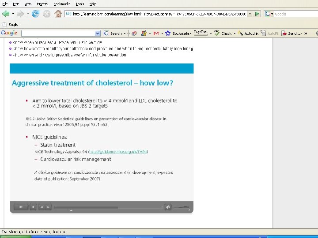318x238 pixels.
Task: Click the Bookmarks star icon
Action: (168, 33)
